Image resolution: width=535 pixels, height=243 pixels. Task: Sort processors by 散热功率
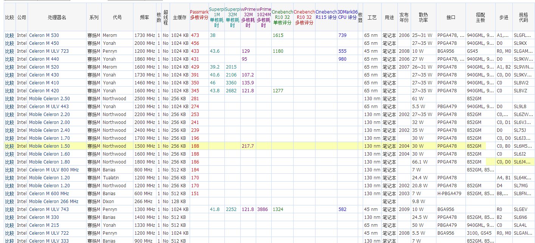pyautogui.click(x=423, y=17)
